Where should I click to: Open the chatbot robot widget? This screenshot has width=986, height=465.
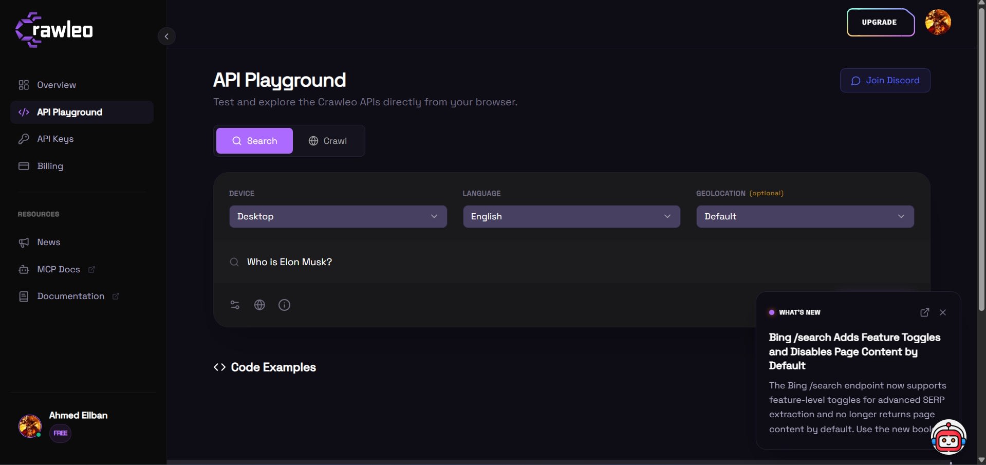pyautogui.click(x=948, y=437)
